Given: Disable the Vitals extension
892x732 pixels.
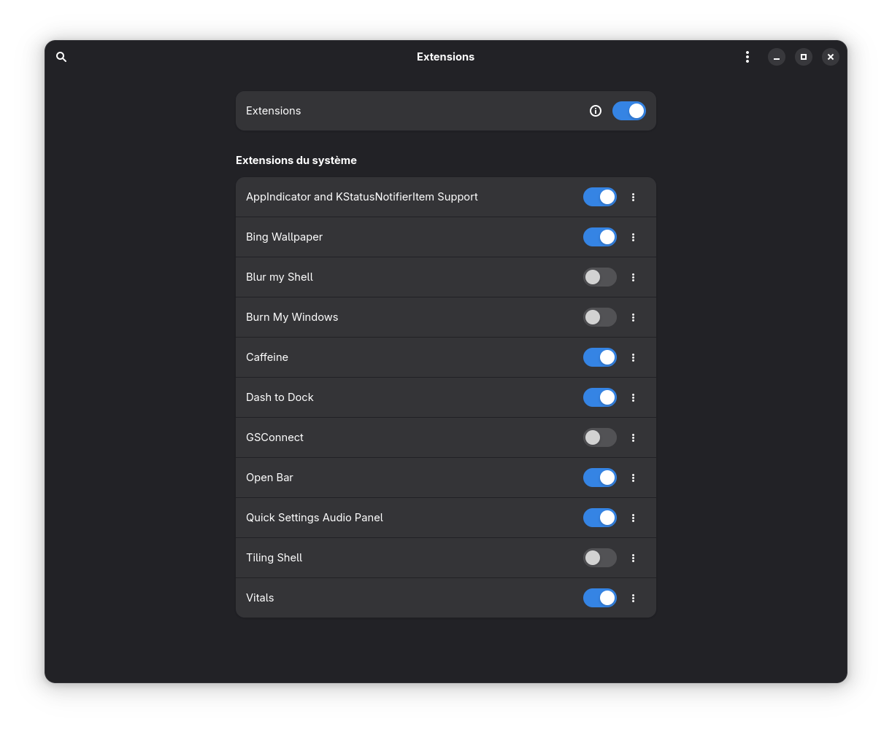Looking at the screenshot, I should click(x=600, y=598).
